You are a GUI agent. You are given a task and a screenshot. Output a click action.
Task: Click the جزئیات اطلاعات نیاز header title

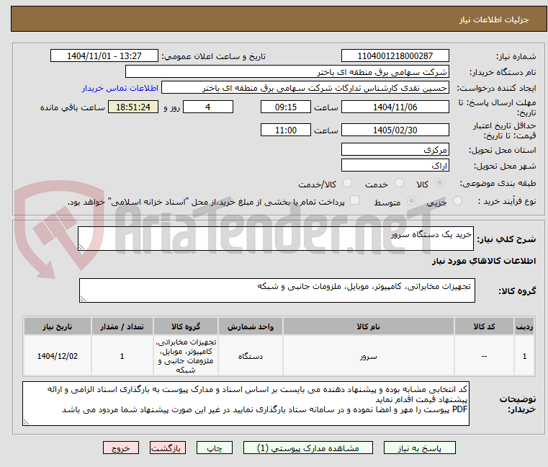pos(493,19)
